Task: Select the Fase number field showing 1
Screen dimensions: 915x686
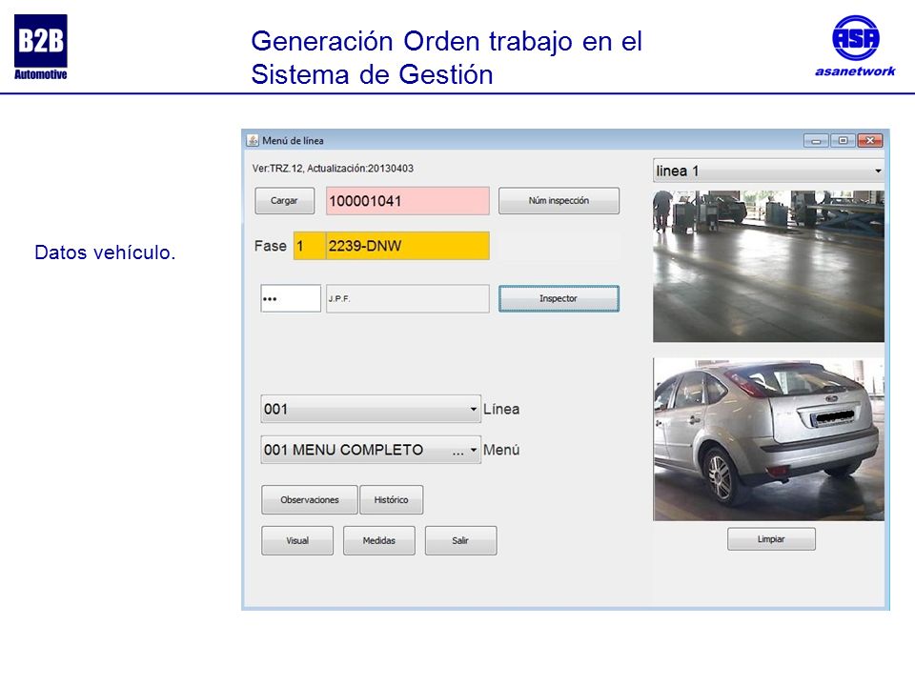Action: (x=309, y=246)
